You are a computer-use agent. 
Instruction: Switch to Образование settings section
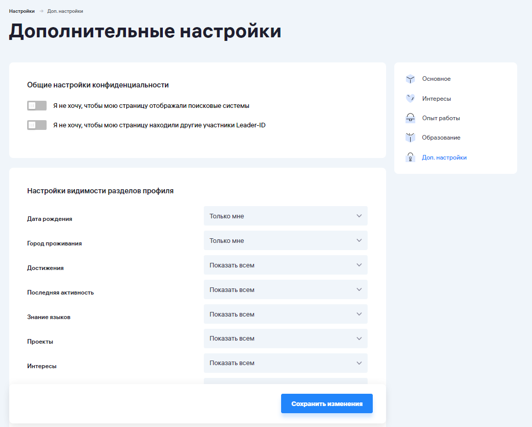click(441, 138)
